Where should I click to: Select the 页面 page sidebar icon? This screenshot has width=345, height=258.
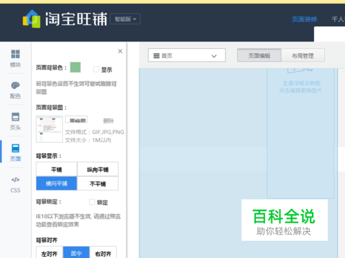[x=15, y=152]
